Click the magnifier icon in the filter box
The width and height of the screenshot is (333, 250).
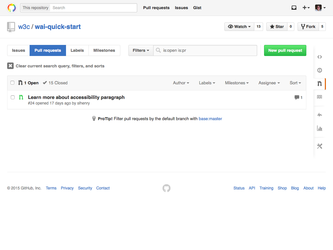coord(158,50)
